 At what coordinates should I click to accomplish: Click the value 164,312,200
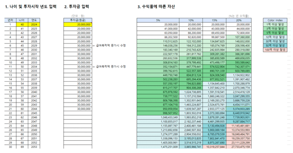[191, 46]
